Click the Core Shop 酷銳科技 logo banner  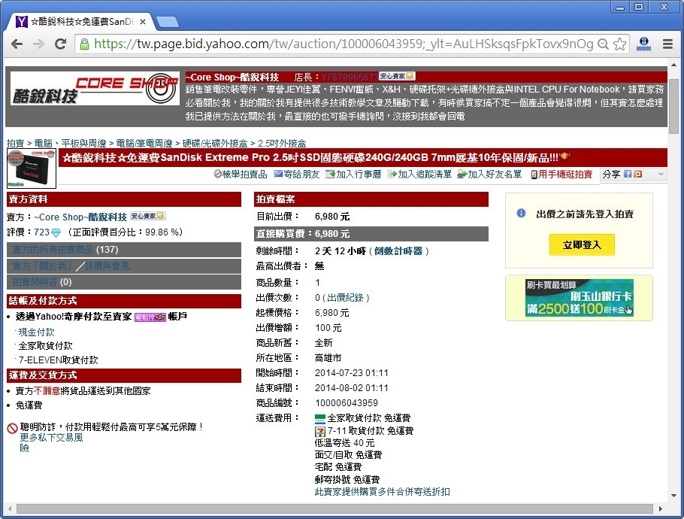[95, 88]
